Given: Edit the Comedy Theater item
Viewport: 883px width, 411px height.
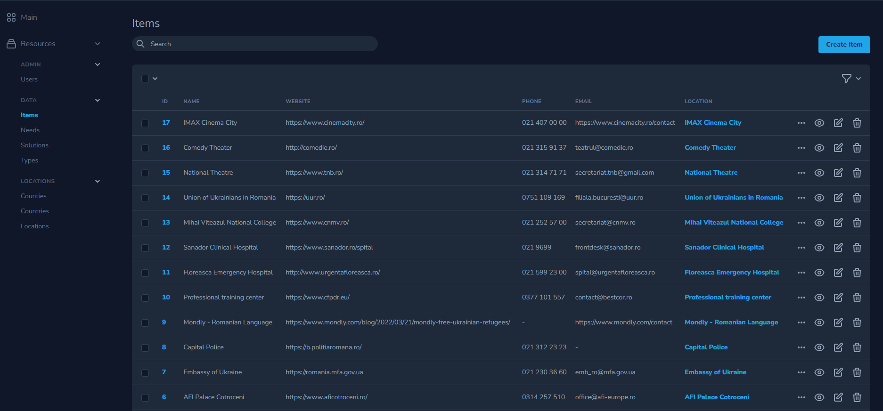Looking at the screenshot, I should [838, 148].
